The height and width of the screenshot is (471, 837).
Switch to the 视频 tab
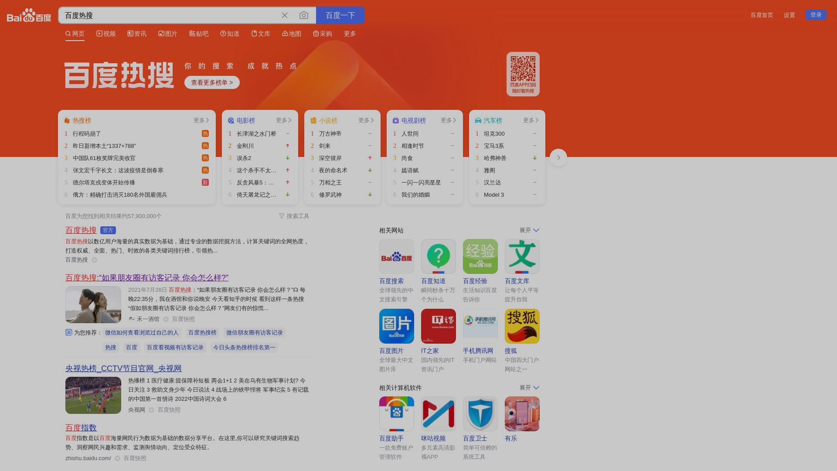click(106, 34)
